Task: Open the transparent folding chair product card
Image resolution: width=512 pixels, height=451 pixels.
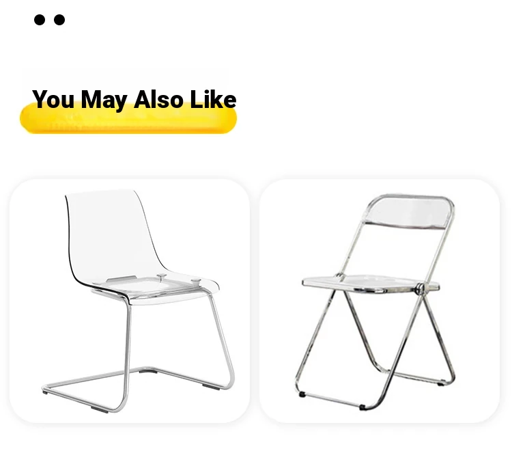Action: [380, 301]
